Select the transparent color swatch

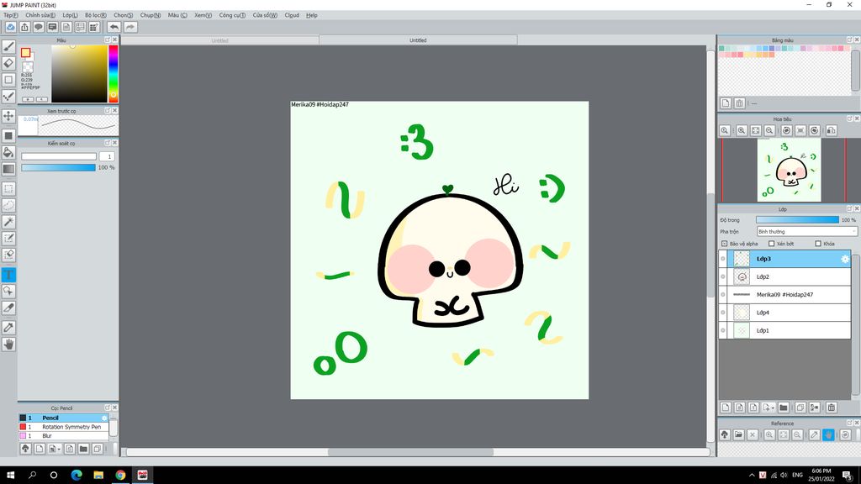pos(28,67)
